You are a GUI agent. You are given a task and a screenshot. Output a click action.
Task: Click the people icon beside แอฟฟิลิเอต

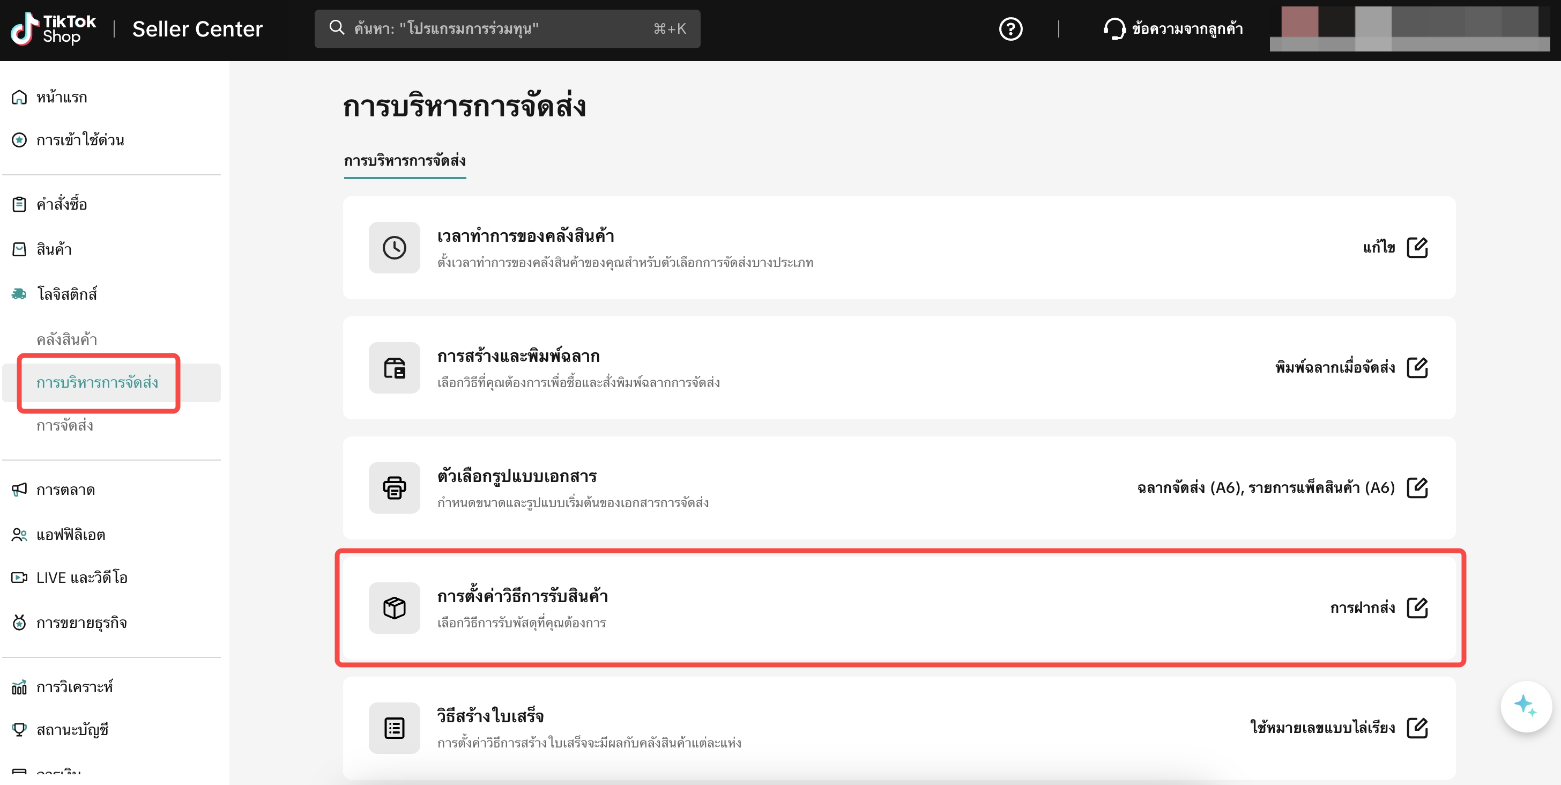pyautogui.click(x=19, y=535)
